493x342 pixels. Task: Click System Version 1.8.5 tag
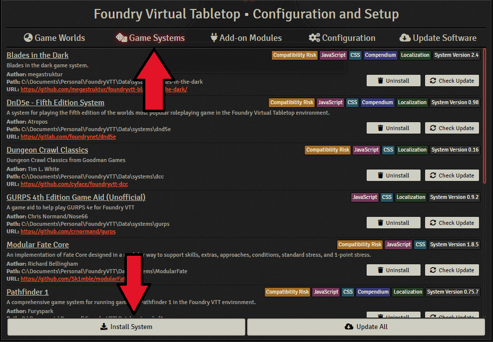click(x=455, y=245)
